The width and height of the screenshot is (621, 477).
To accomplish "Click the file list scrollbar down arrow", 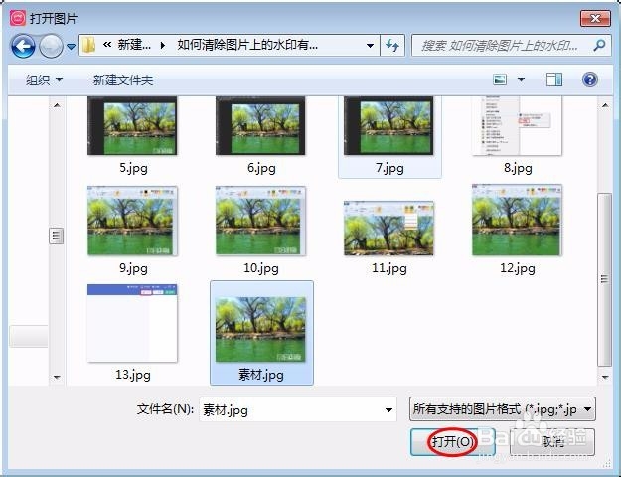I will [x=605, y=377].
